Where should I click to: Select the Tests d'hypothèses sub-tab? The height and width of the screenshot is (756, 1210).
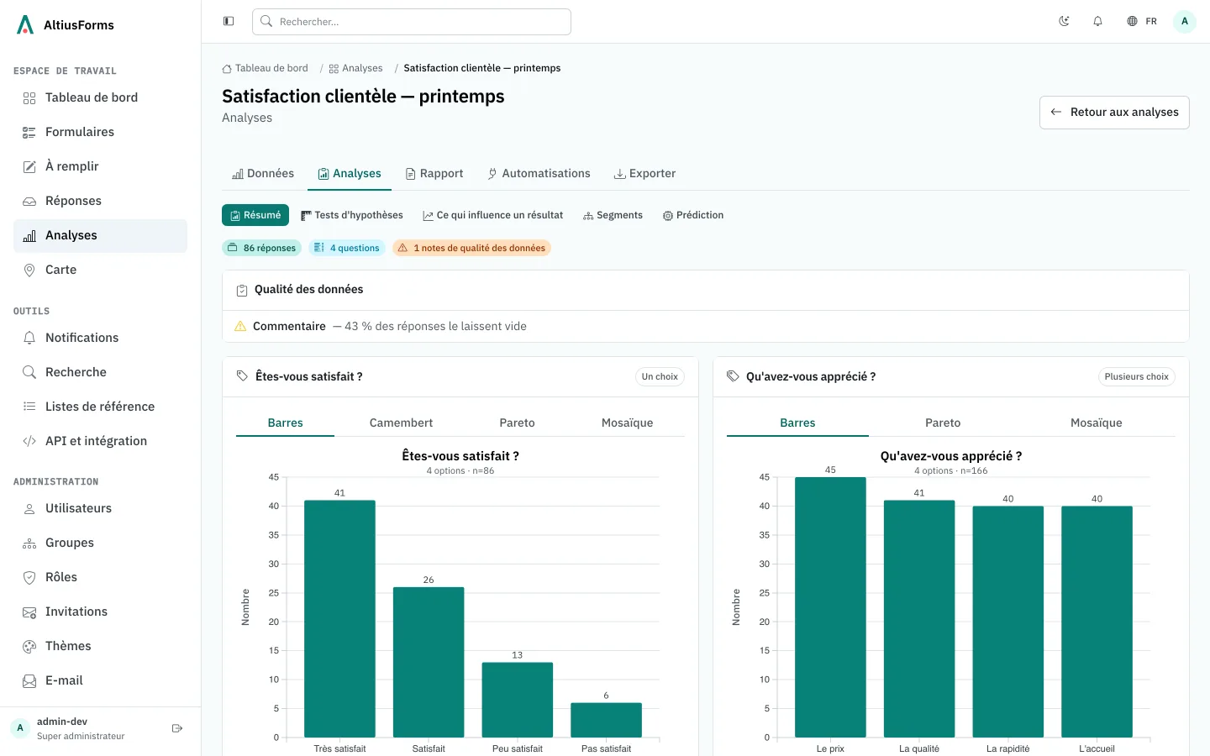tap(352, 215)
